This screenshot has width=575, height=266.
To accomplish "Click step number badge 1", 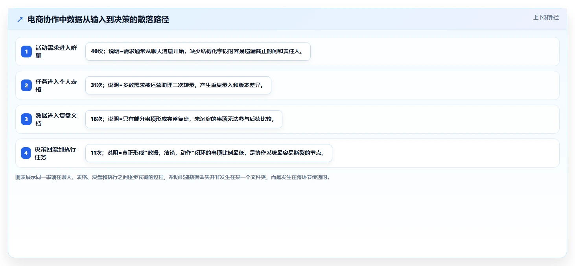I will point(26,52).
